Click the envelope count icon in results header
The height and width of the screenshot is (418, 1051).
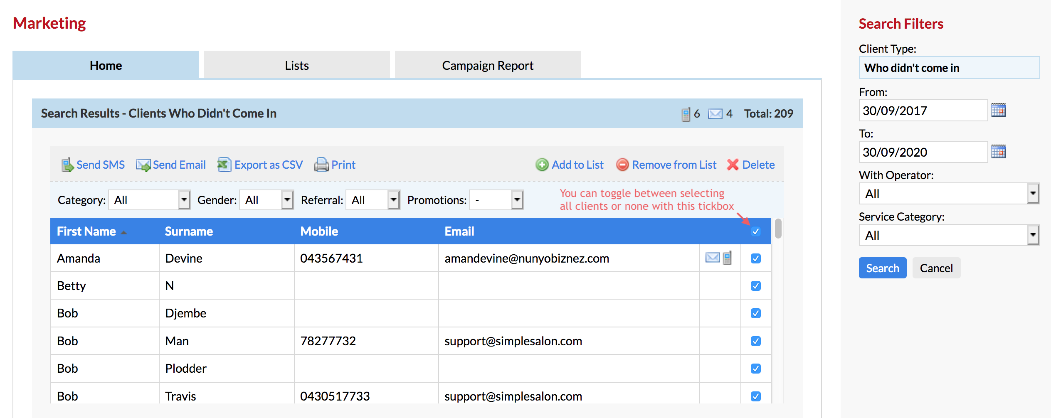715,114
